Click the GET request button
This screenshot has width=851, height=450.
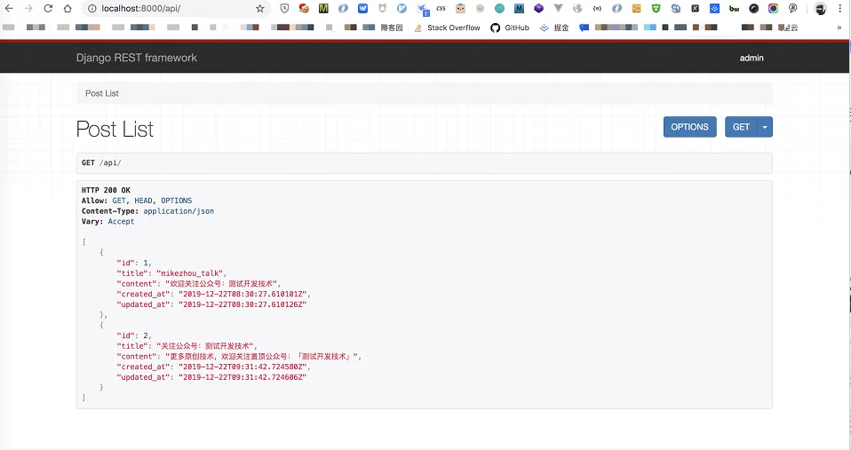pos(741,127)
